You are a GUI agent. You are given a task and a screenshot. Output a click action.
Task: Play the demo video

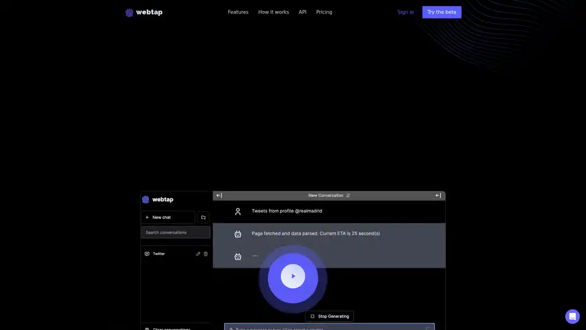(293, 276)
